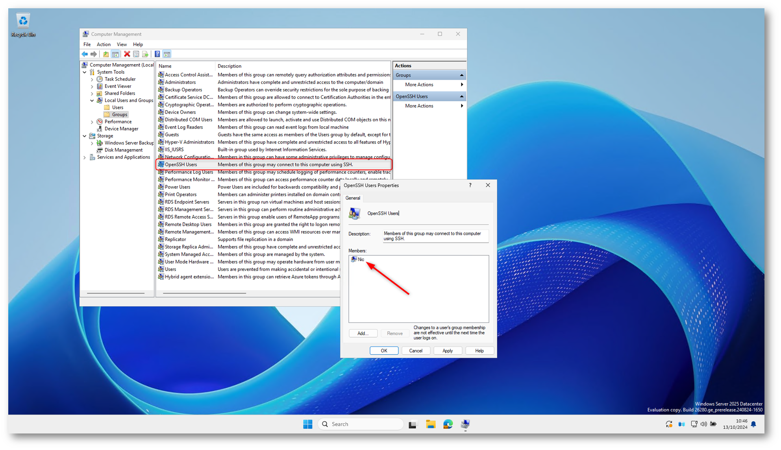Image resolution: width=781 pixels, height=450 pixels.
Task: Click the Apply button
Action: click(x=448, y=350)
